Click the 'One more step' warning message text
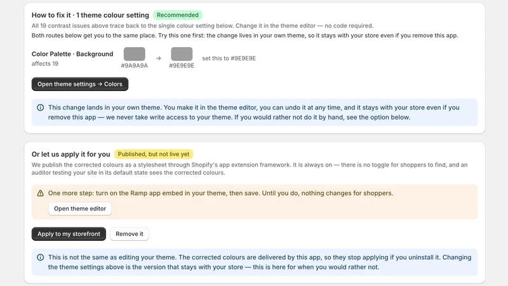The image size is (508, 286). [220, 193]
